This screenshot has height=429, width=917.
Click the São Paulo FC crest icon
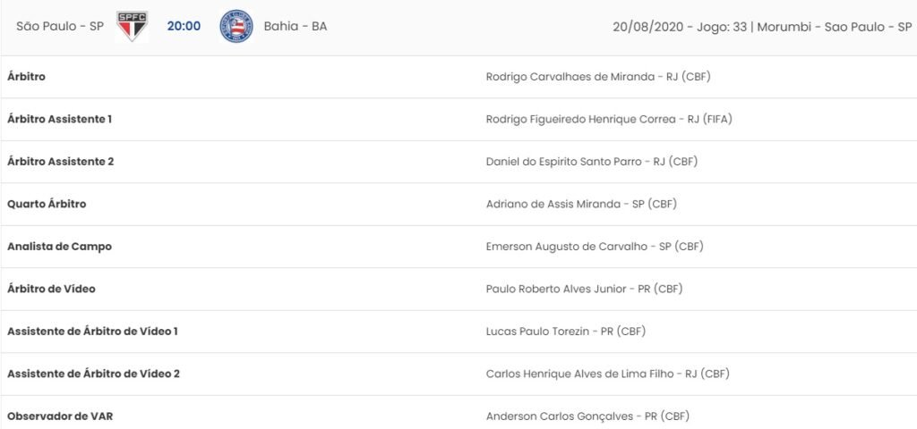pyautogui.click(x=132, y=26)
